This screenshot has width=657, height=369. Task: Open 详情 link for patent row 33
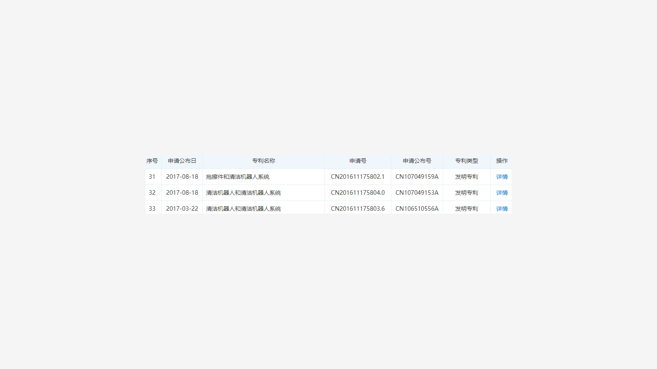point(502,209)
